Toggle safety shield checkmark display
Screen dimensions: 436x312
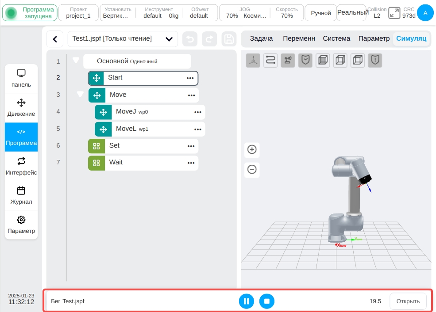point(305,60)
